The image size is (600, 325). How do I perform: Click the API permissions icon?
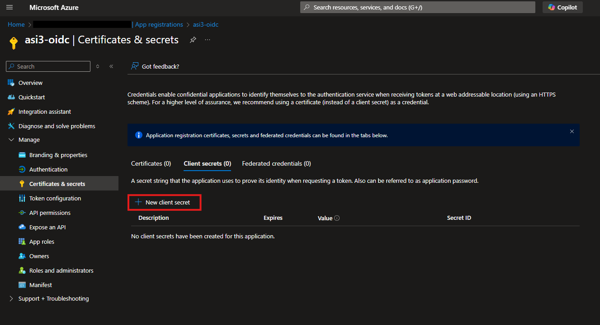pos(22,213)
